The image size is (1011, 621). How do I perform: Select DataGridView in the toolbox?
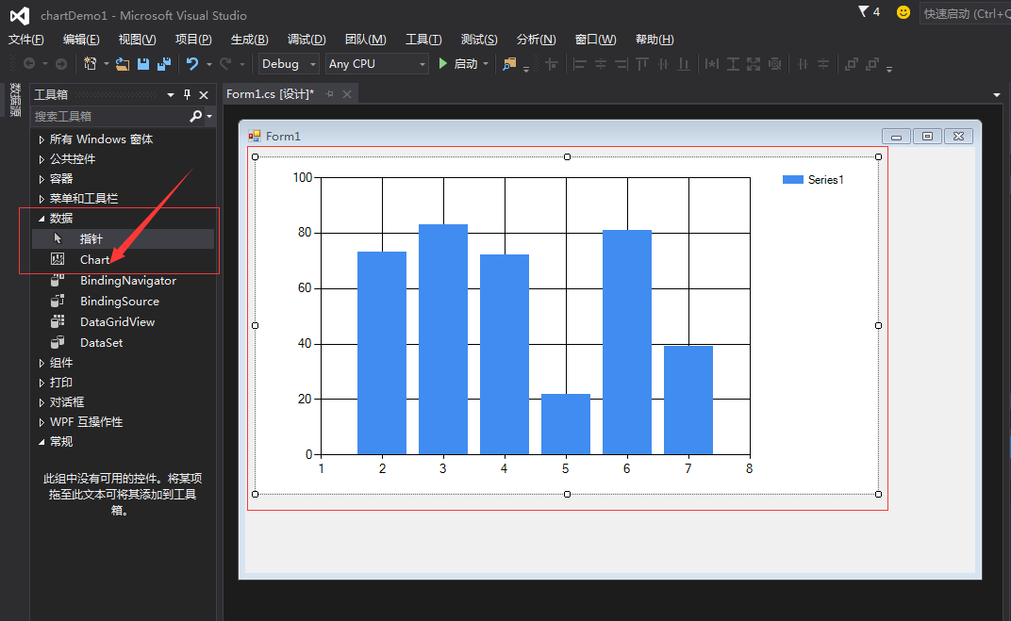[117, 322]
